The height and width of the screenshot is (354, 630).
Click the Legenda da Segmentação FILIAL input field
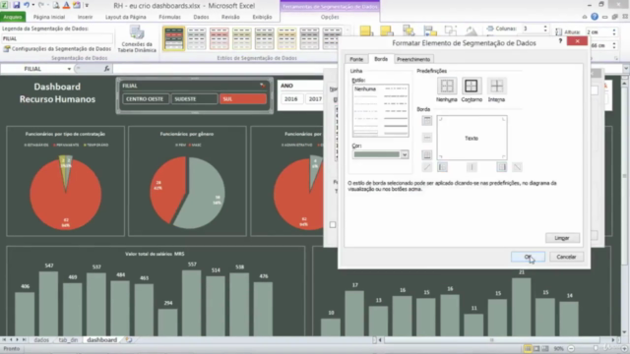click(57, 38)
